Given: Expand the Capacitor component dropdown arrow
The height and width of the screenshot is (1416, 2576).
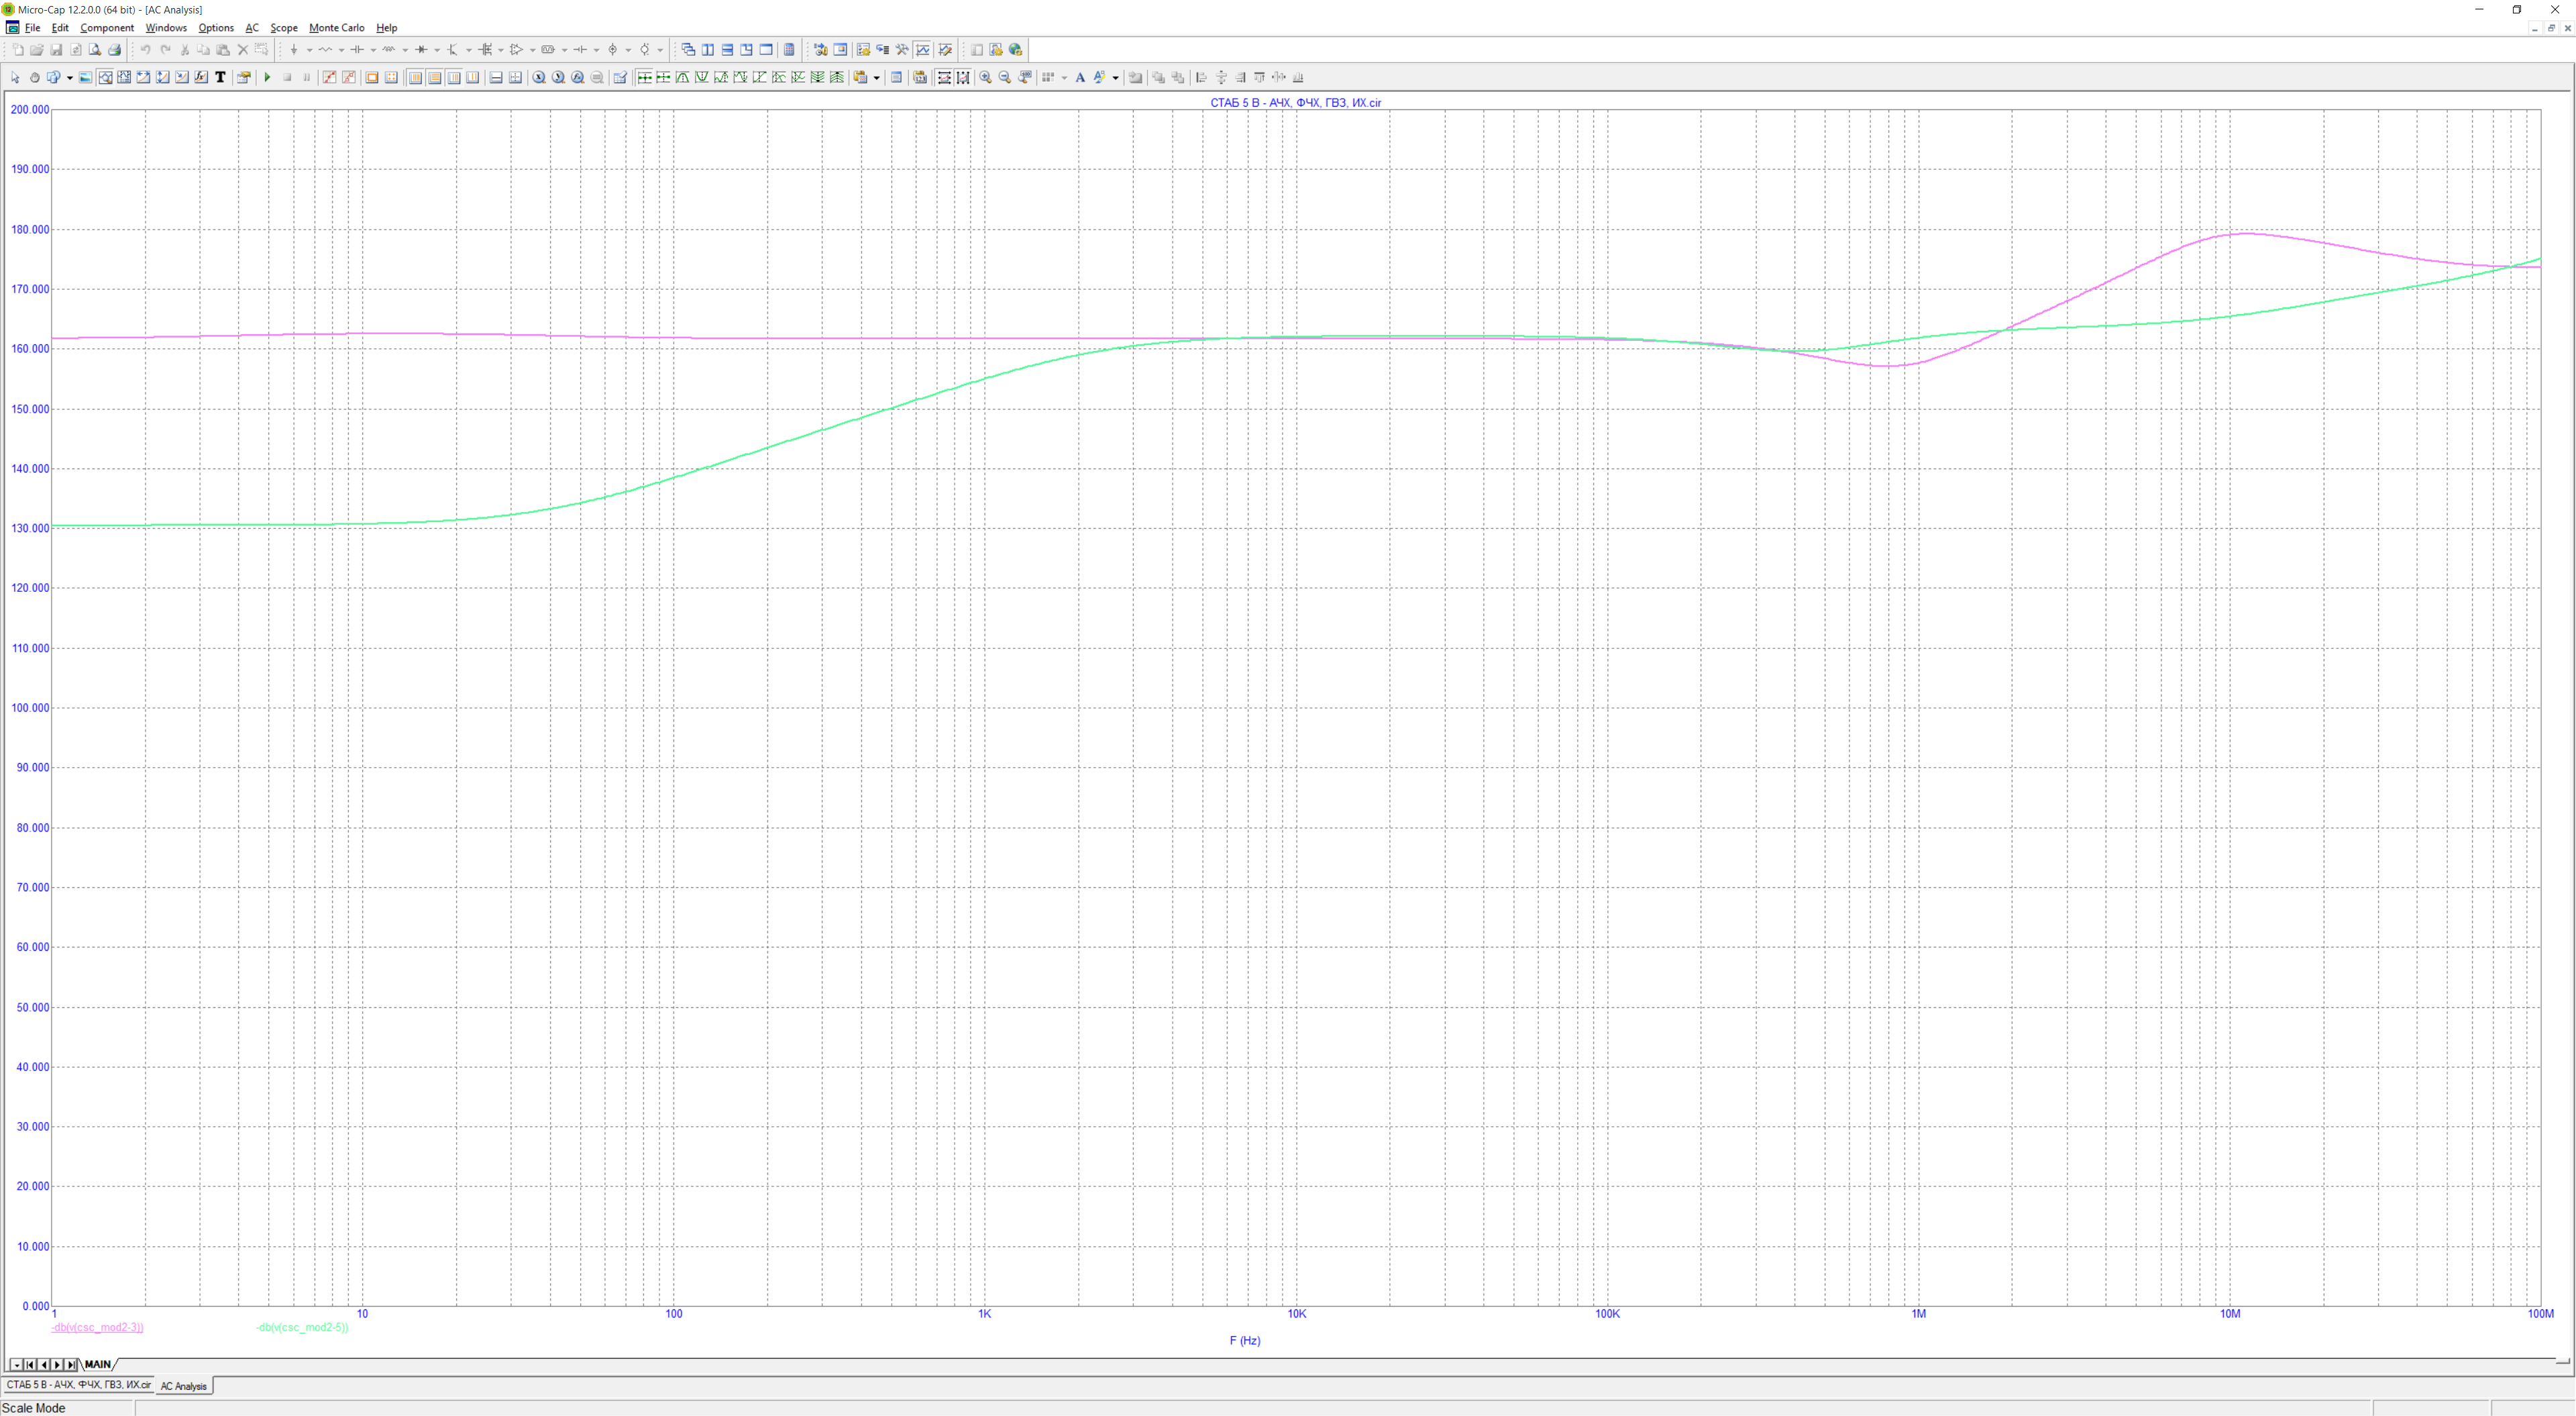Looking at the screenshot, I should pyautogui.click(x=373, y=50).
